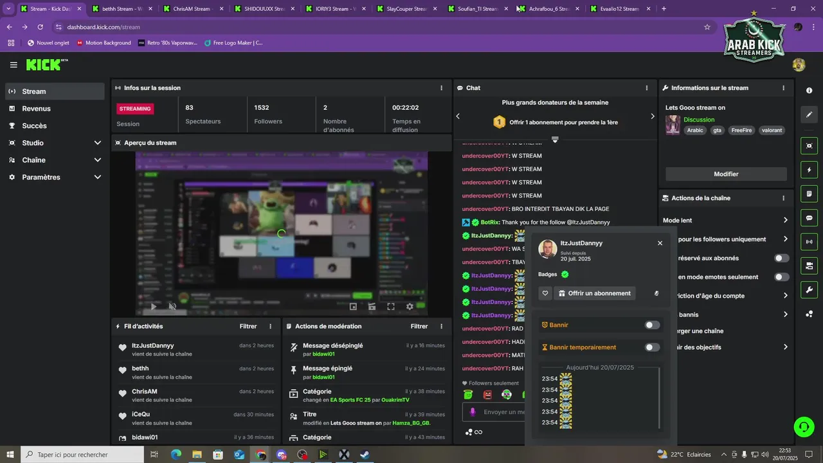This screenshot has width=823, height=463.
Task: Select Stream in the left sidebar
Action: tap(55, 91)
